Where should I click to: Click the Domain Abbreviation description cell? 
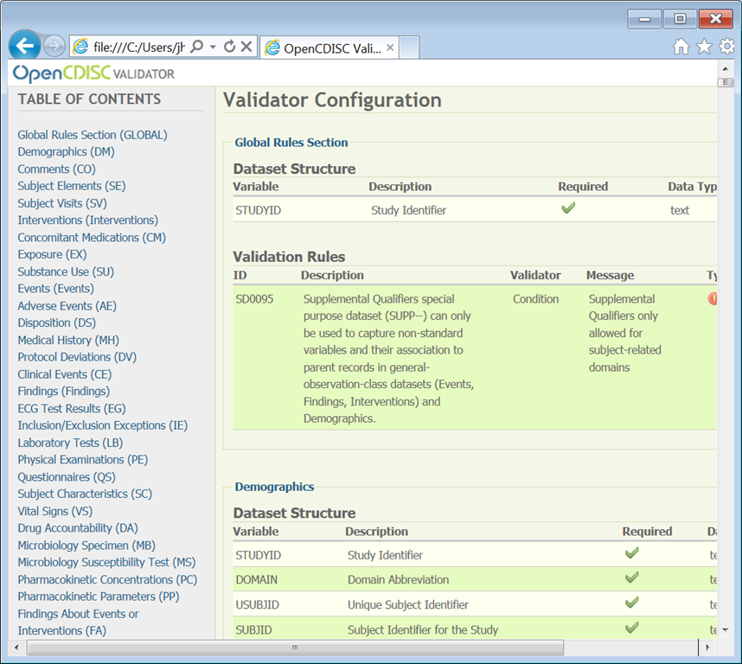point(399,580)
